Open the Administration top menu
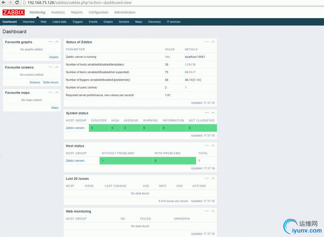This screenshot has height=237, width=324. coord(125,12)
